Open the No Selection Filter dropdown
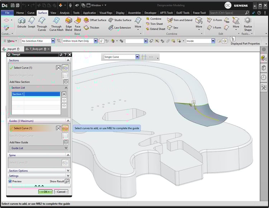Viewport: 269px width, 208px height. [53, 41]
